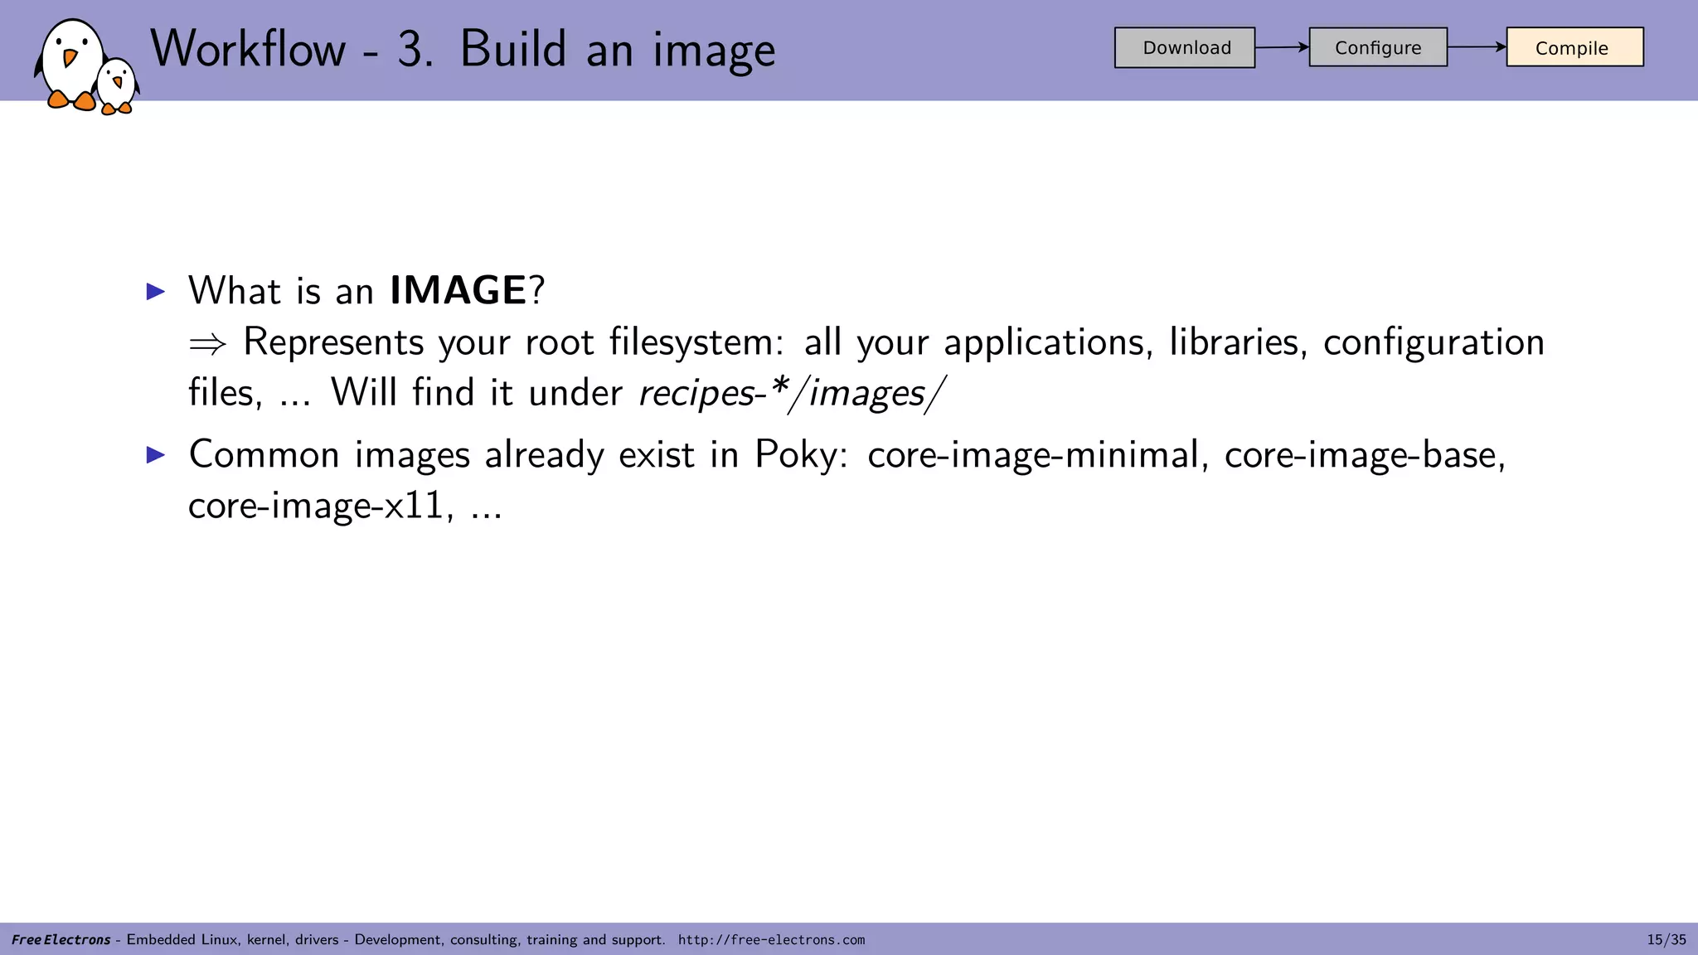Click the footer text 'Embedded Linux, kernel, drivers'
Screen dimensions: 1698x955
[232, 940]
